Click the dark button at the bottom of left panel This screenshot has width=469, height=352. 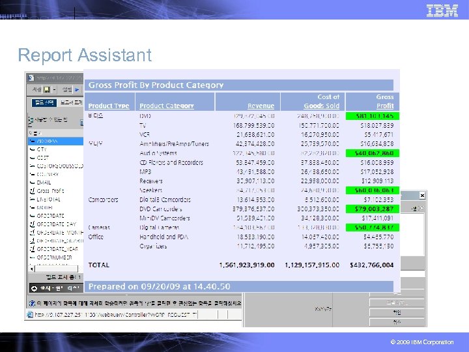[x=56, y=288]
